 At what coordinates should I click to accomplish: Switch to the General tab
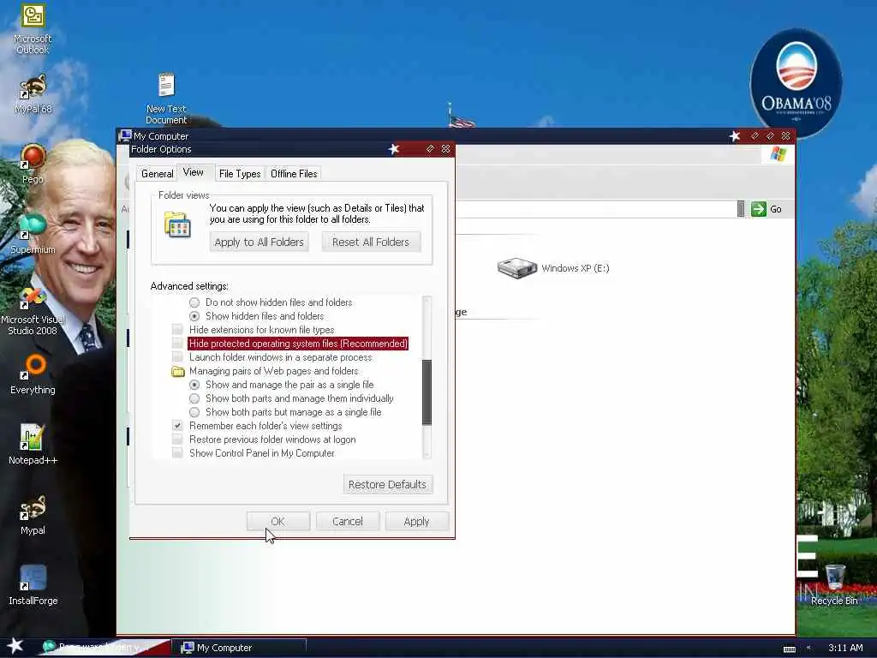[158, 173]
